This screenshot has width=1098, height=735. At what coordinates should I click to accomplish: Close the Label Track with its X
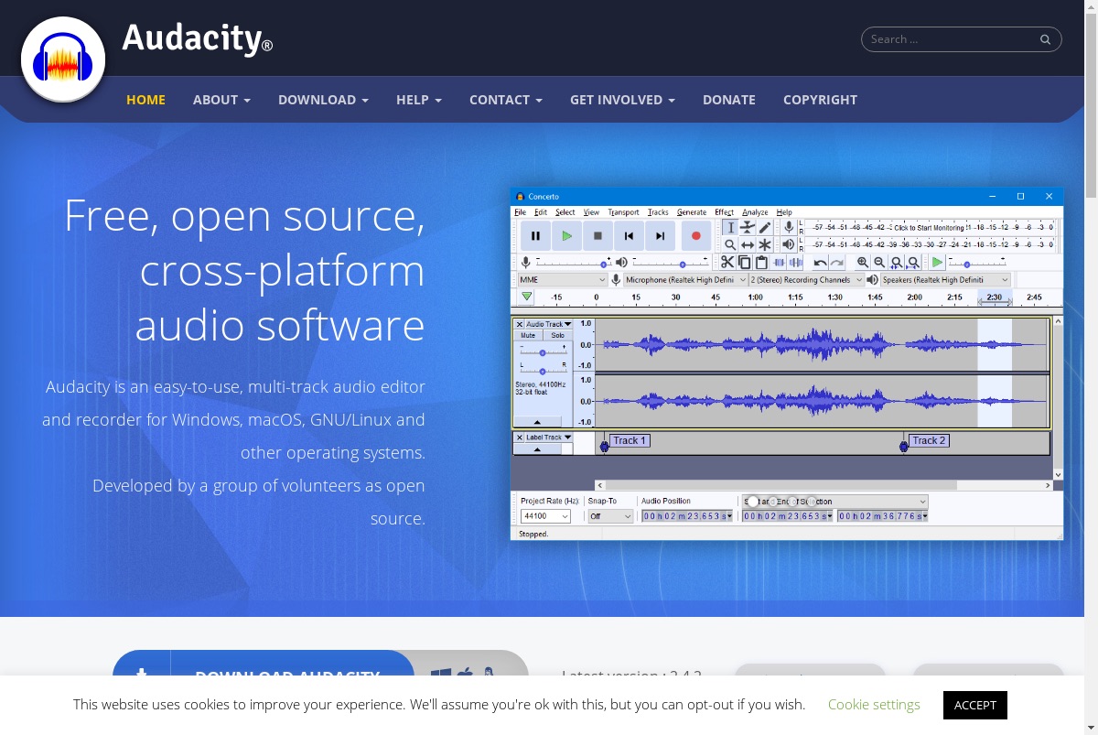(x=519, y=438)
